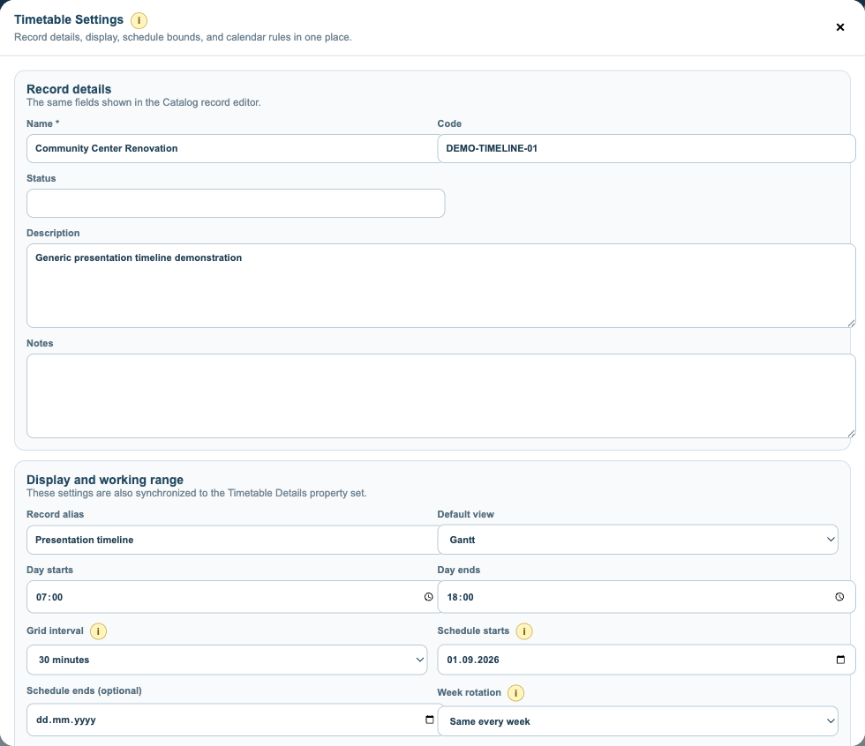
Task: Click the Grid interval info icon
Action: 98,630
